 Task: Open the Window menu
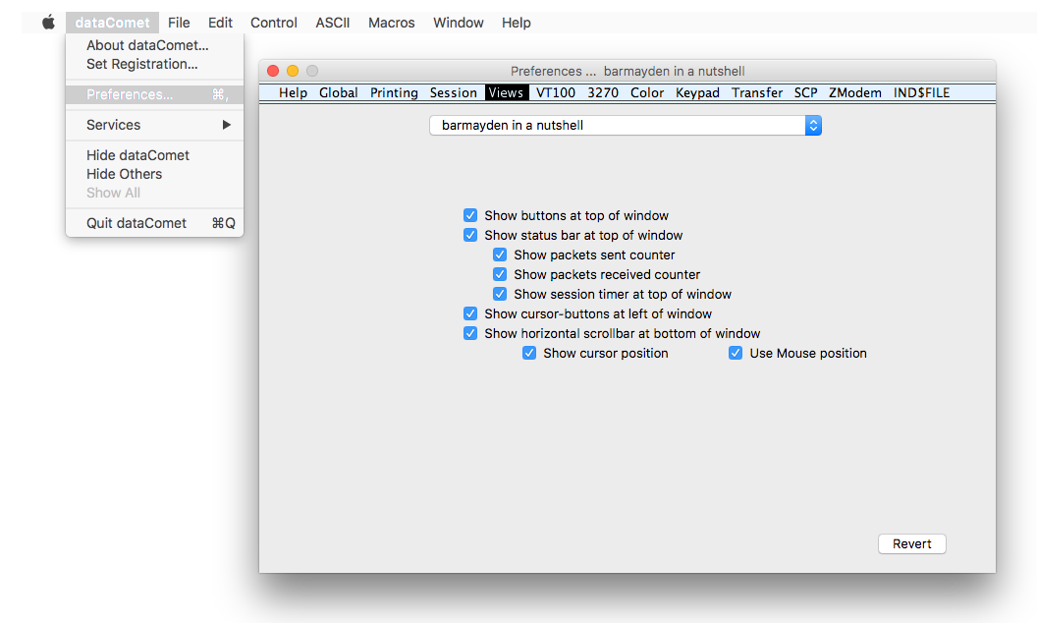459,23
